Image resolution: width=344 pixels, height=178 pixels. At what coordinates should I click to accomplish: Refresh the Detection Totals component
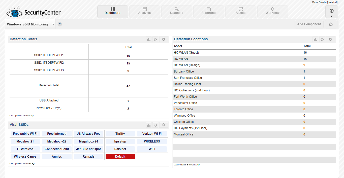155,40
